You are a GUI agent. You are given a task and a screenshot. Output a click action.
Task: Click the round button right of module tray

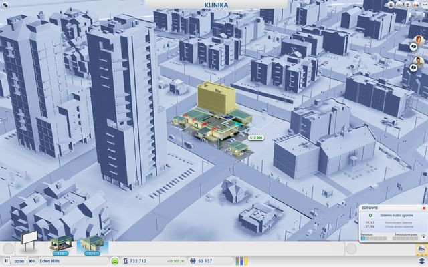351,248
